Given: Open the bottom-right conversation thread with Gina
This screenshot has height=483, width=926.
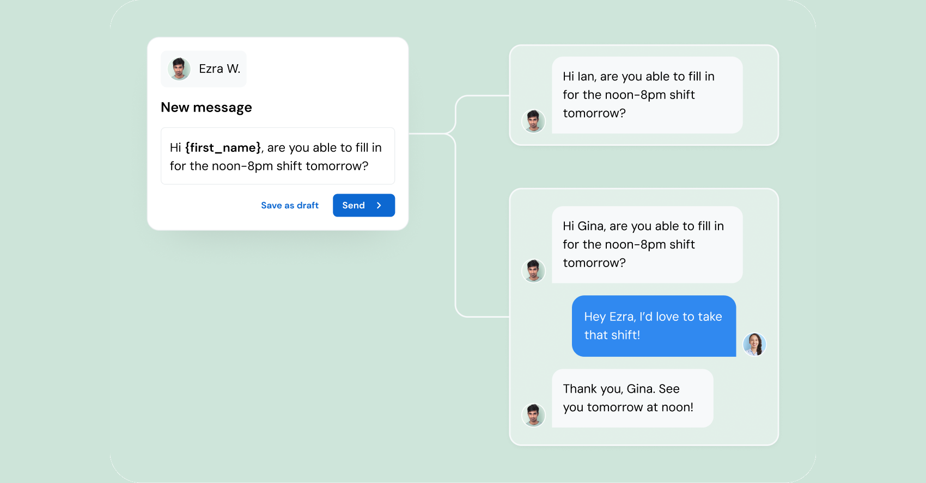Looking at the screenshot, I should coord(644,317).
